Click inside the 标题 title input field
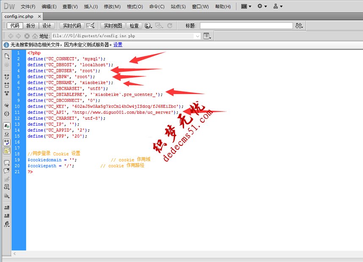The width and height of the screenshot is (363, 262). [245, 25]
